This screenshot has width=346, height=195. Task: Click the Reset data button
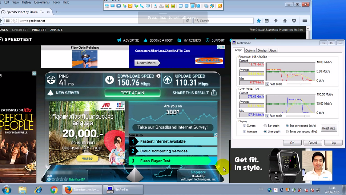pyautogui.click(x=328, y=128)
